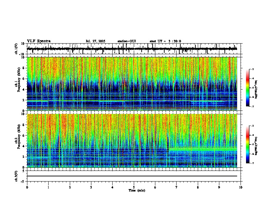Click inside the ch.2 frequency spectrogram

click(132, 141)
